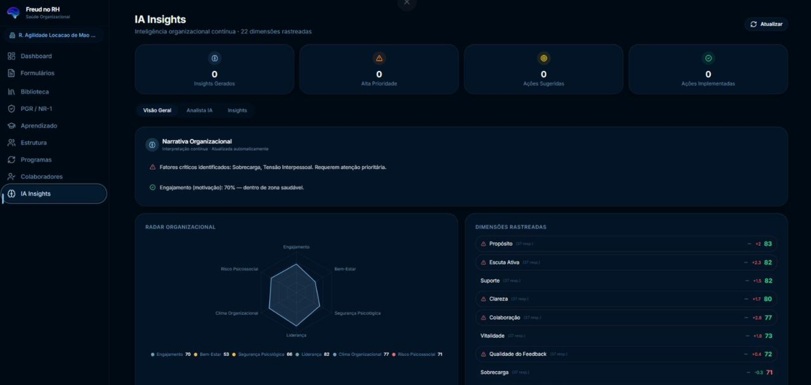This screenshot has width=811, height=385.
Task: Click the warning icon next to Colaboração
Action: (483, 318)
